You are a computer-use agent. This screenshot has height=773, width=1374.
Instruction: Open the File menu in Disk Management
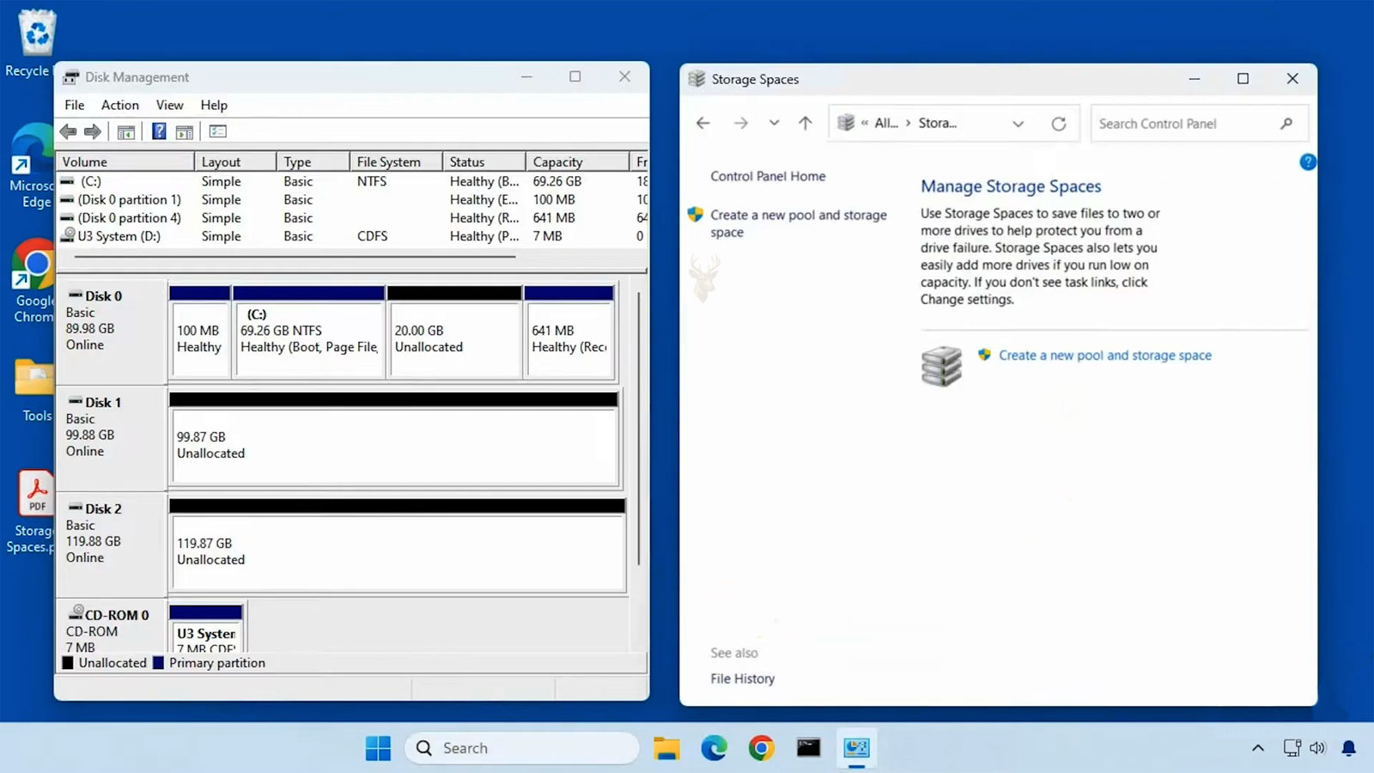click(x=75, y=105)
